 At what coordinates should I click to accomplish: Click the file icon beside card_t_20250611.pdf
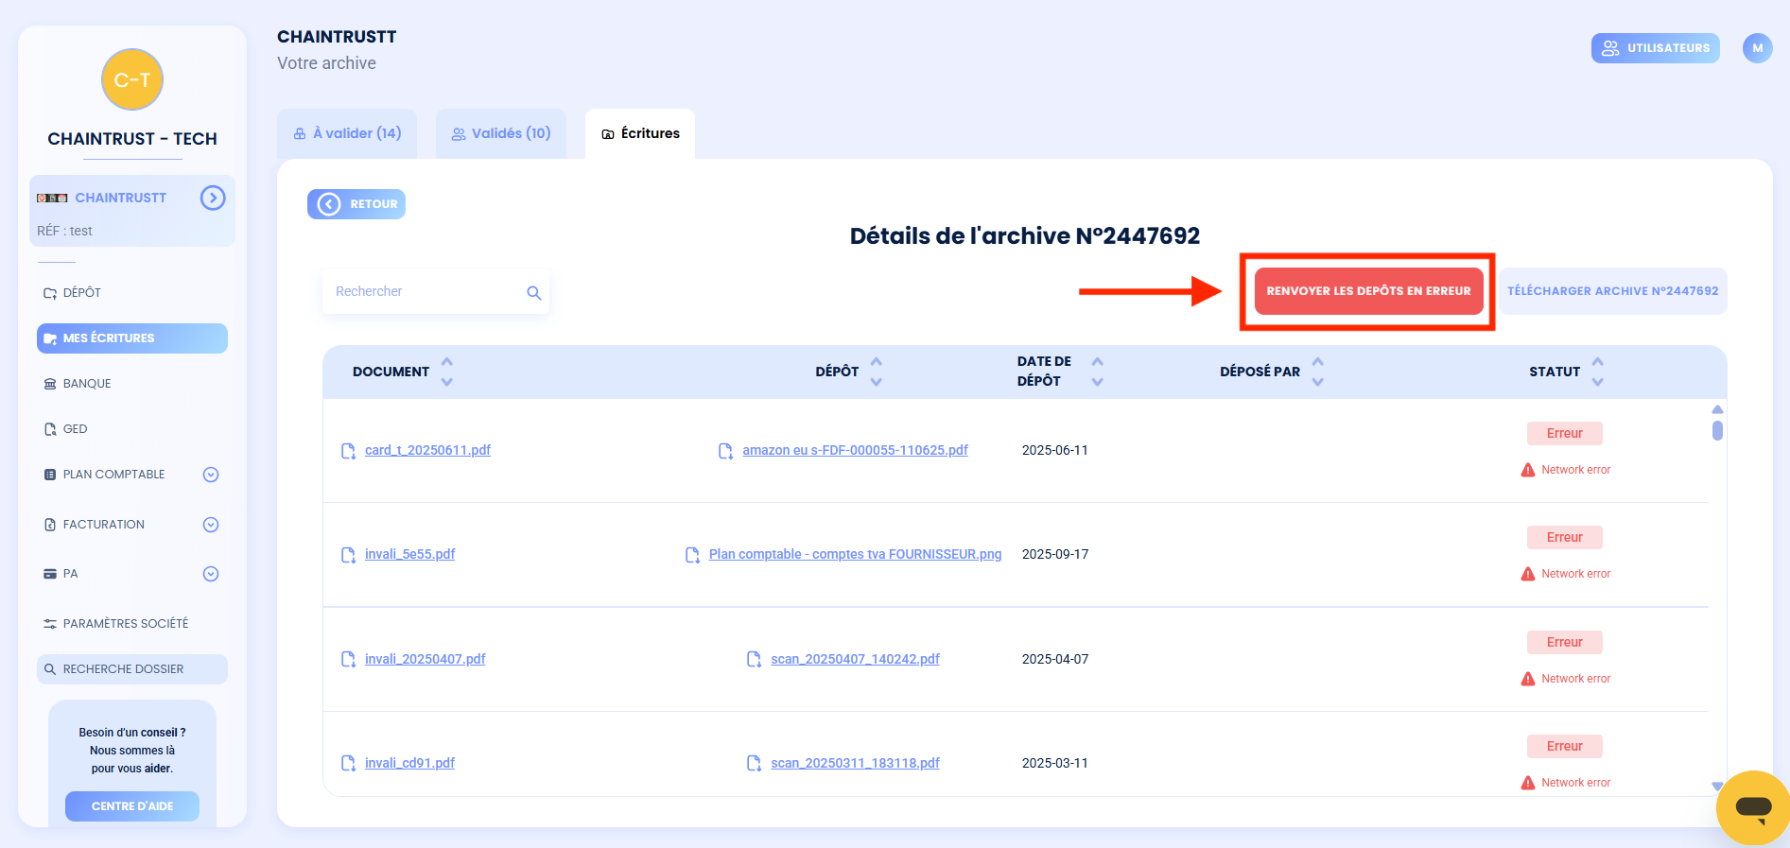tap(348, 451)
